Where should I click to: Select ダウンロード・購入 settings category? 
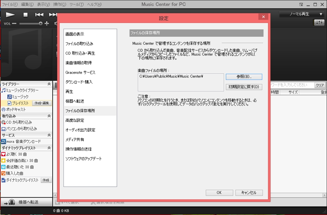click(90, 82)
